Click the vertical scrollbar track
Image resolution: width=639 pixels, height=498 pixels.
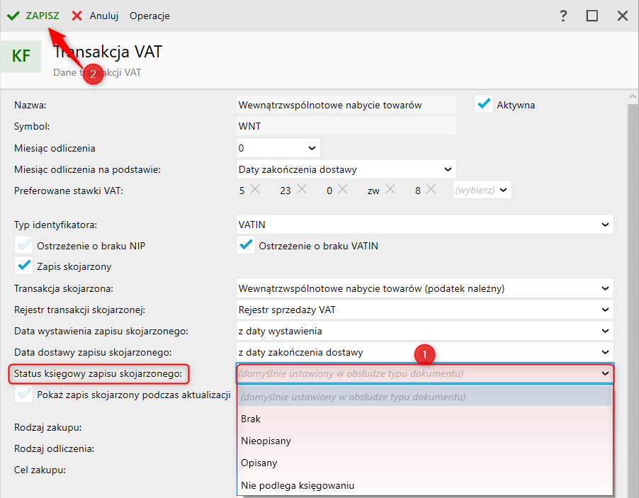point(633,301)
